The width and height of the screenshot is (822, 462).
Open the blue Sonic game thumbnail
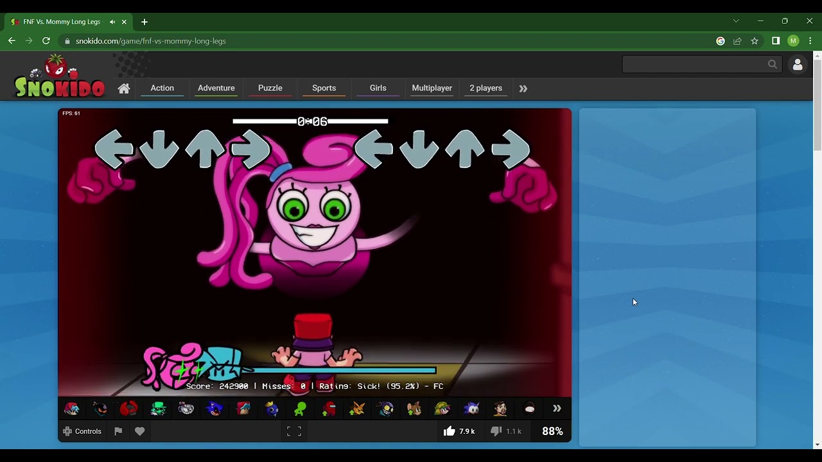coord(472,408)
